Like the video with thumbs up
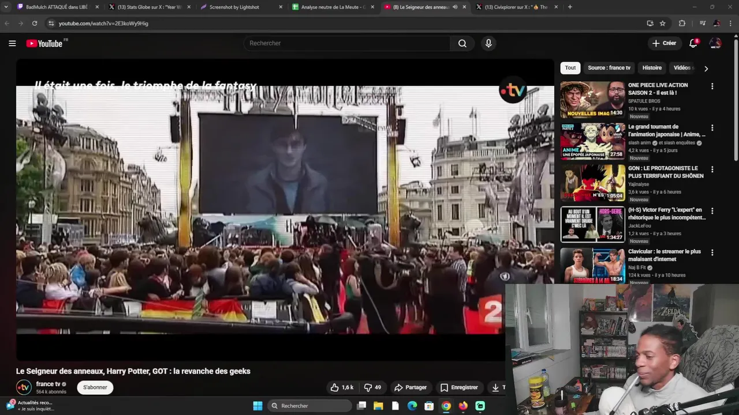The width and height of the screenshot is (739, 415). 341,387
